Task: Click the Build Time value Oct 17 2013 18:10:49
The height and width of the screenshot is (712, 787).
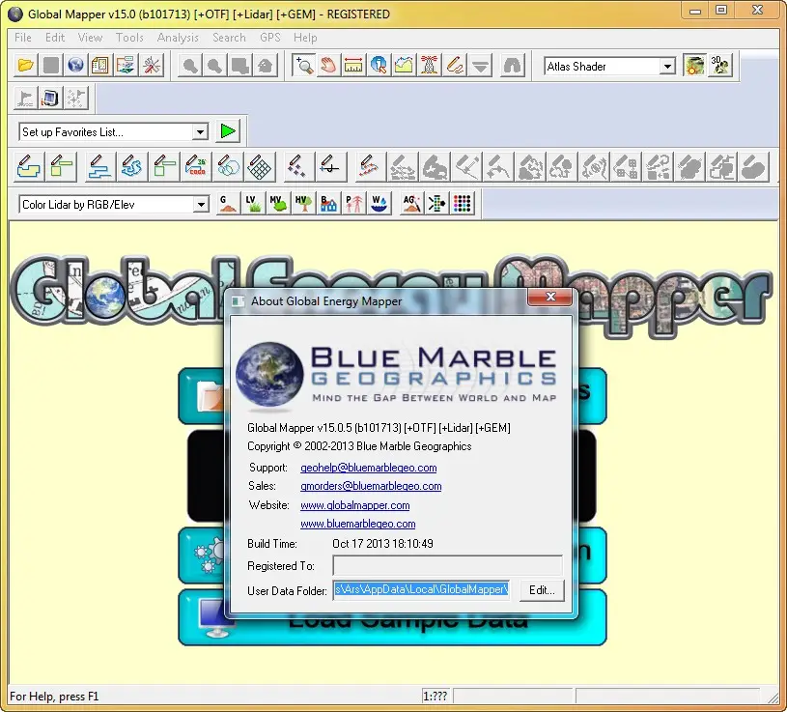Action: [x=382, y=544]
